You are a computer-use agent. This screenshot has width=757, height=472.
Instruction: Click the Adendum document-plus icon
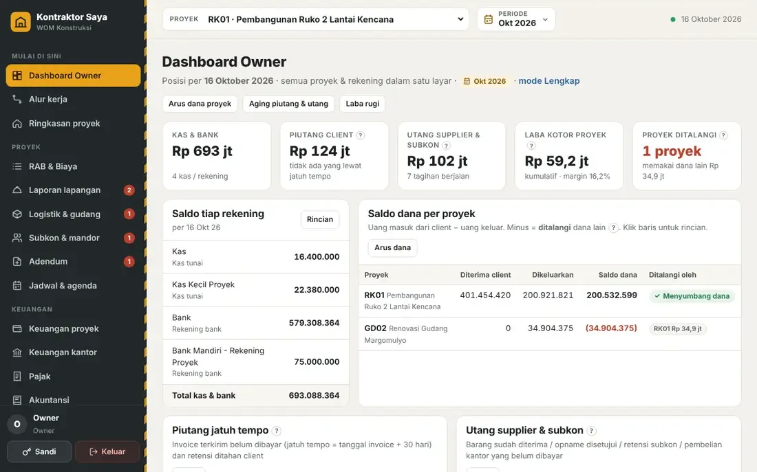pyautogui.click(x=17, y=261)
